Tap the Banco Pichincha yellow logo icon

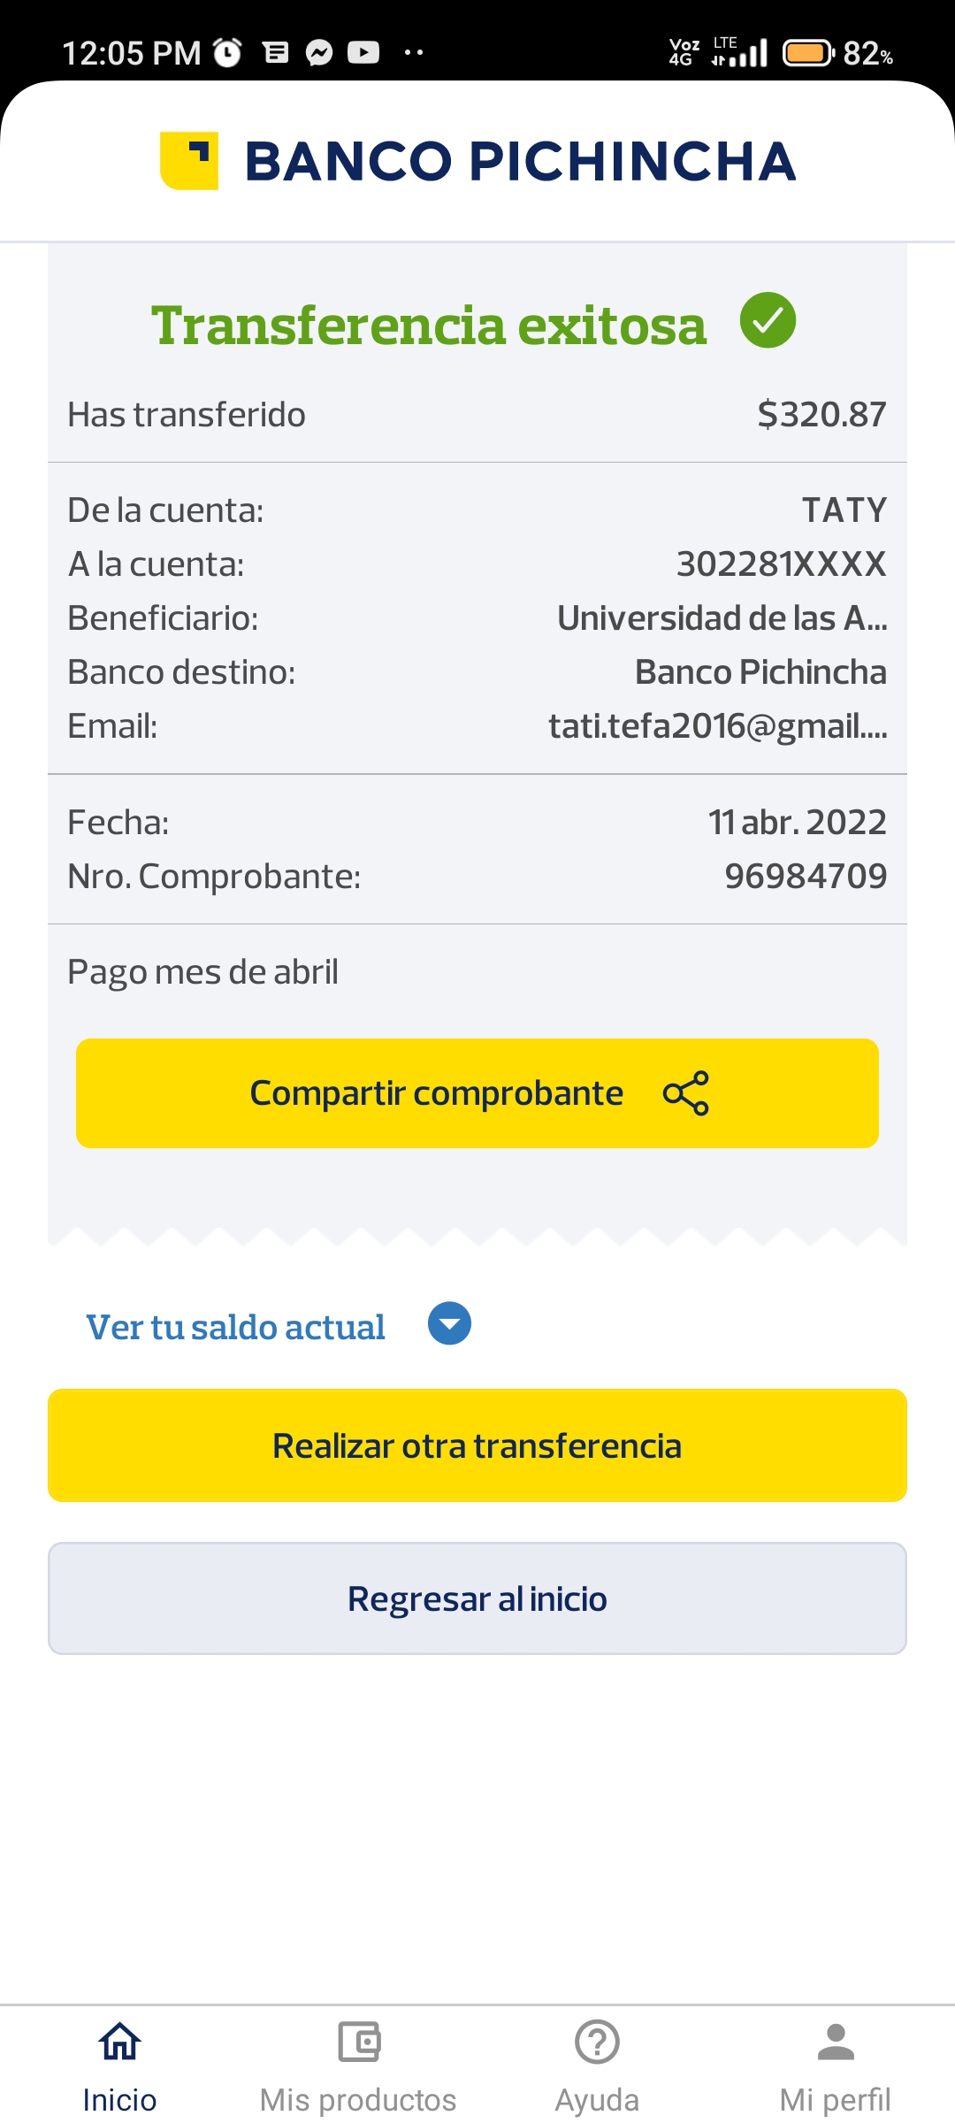(188, 161)
